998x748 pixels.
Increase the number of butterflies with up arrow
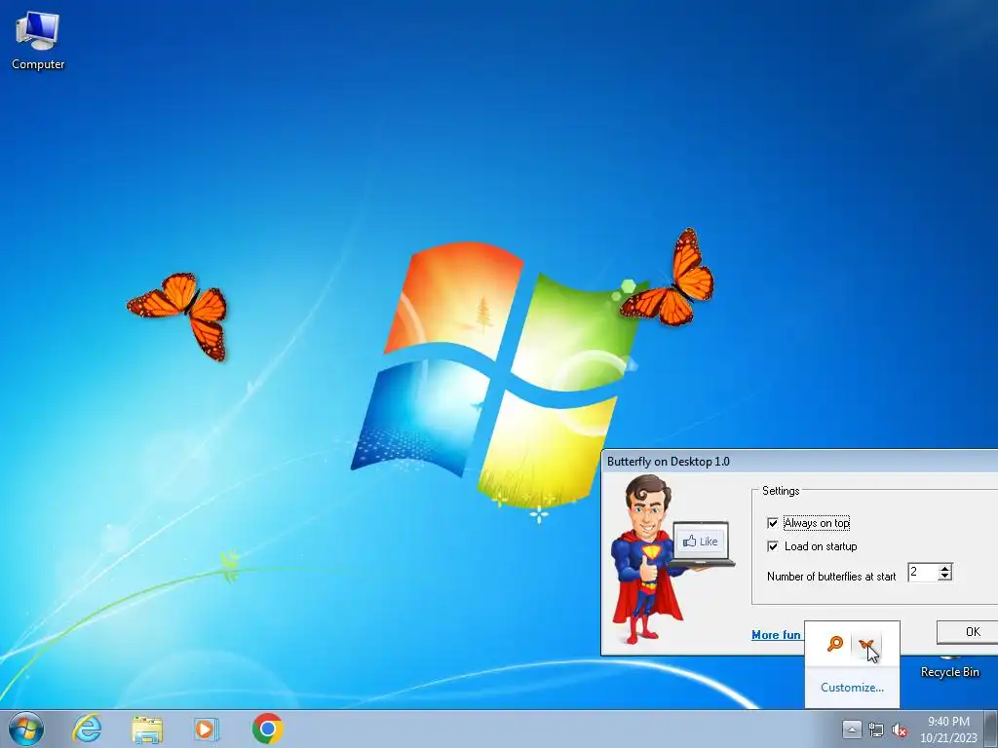pos(945,568)
